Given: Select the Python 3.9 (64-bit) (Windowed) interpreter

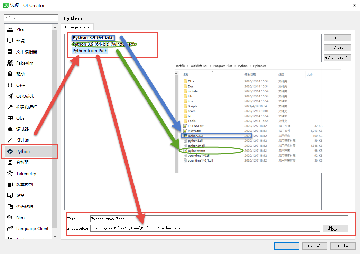Looking at the screenshot, I should [x=103, y=44].
